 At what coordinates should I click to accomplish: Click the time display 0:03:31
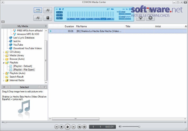(109, 127)
